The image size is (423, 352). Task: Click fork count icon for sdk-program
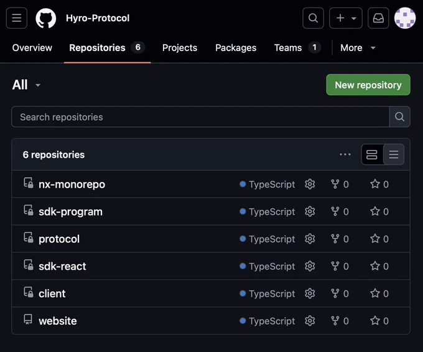(x=335, y=212)
